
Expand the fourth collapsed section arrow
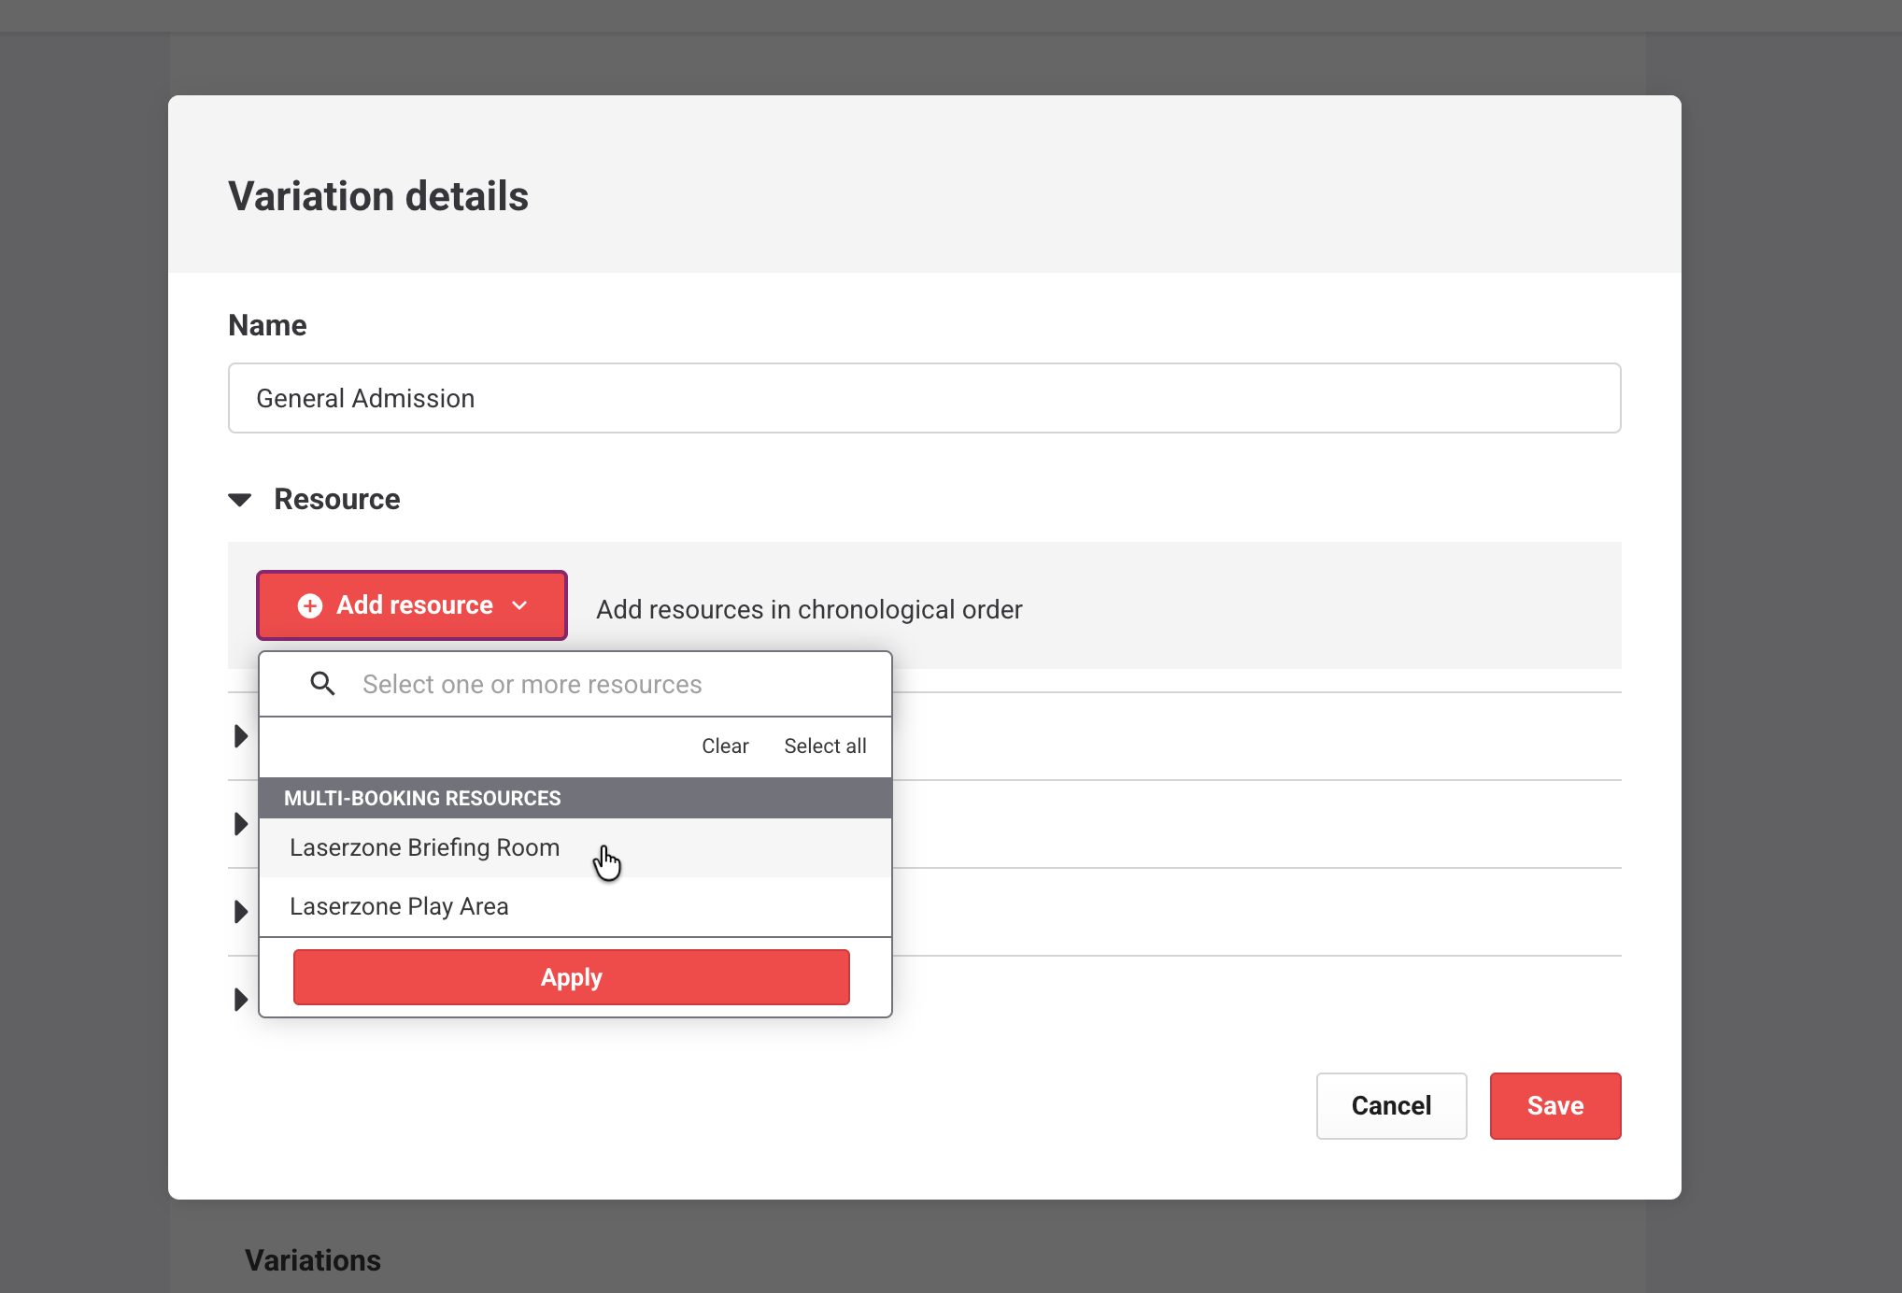(240, 1000)
